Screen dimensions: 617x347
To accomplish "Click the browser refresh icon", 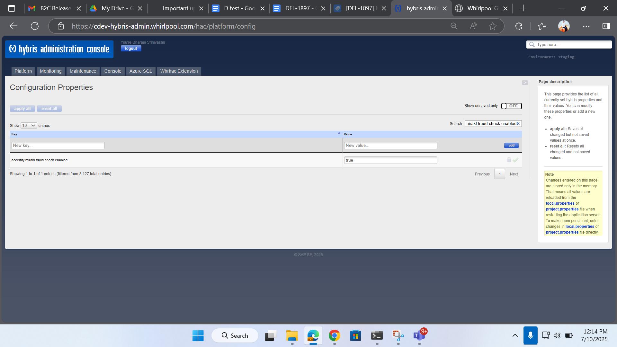I will (35, 26).
